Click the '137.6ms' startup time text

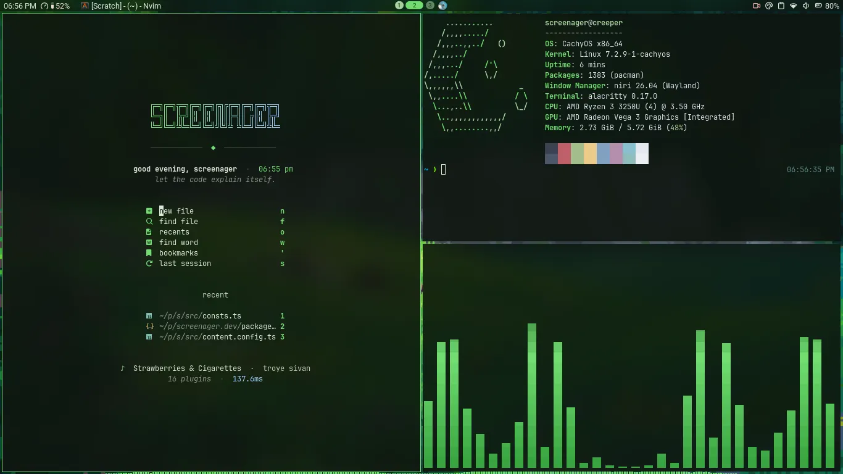tap(247, 379)
